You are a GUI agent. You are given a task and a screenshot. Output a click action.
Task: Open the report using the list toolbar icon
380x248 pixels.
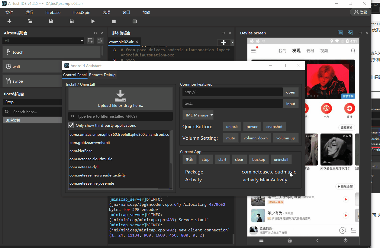(135, 21)
